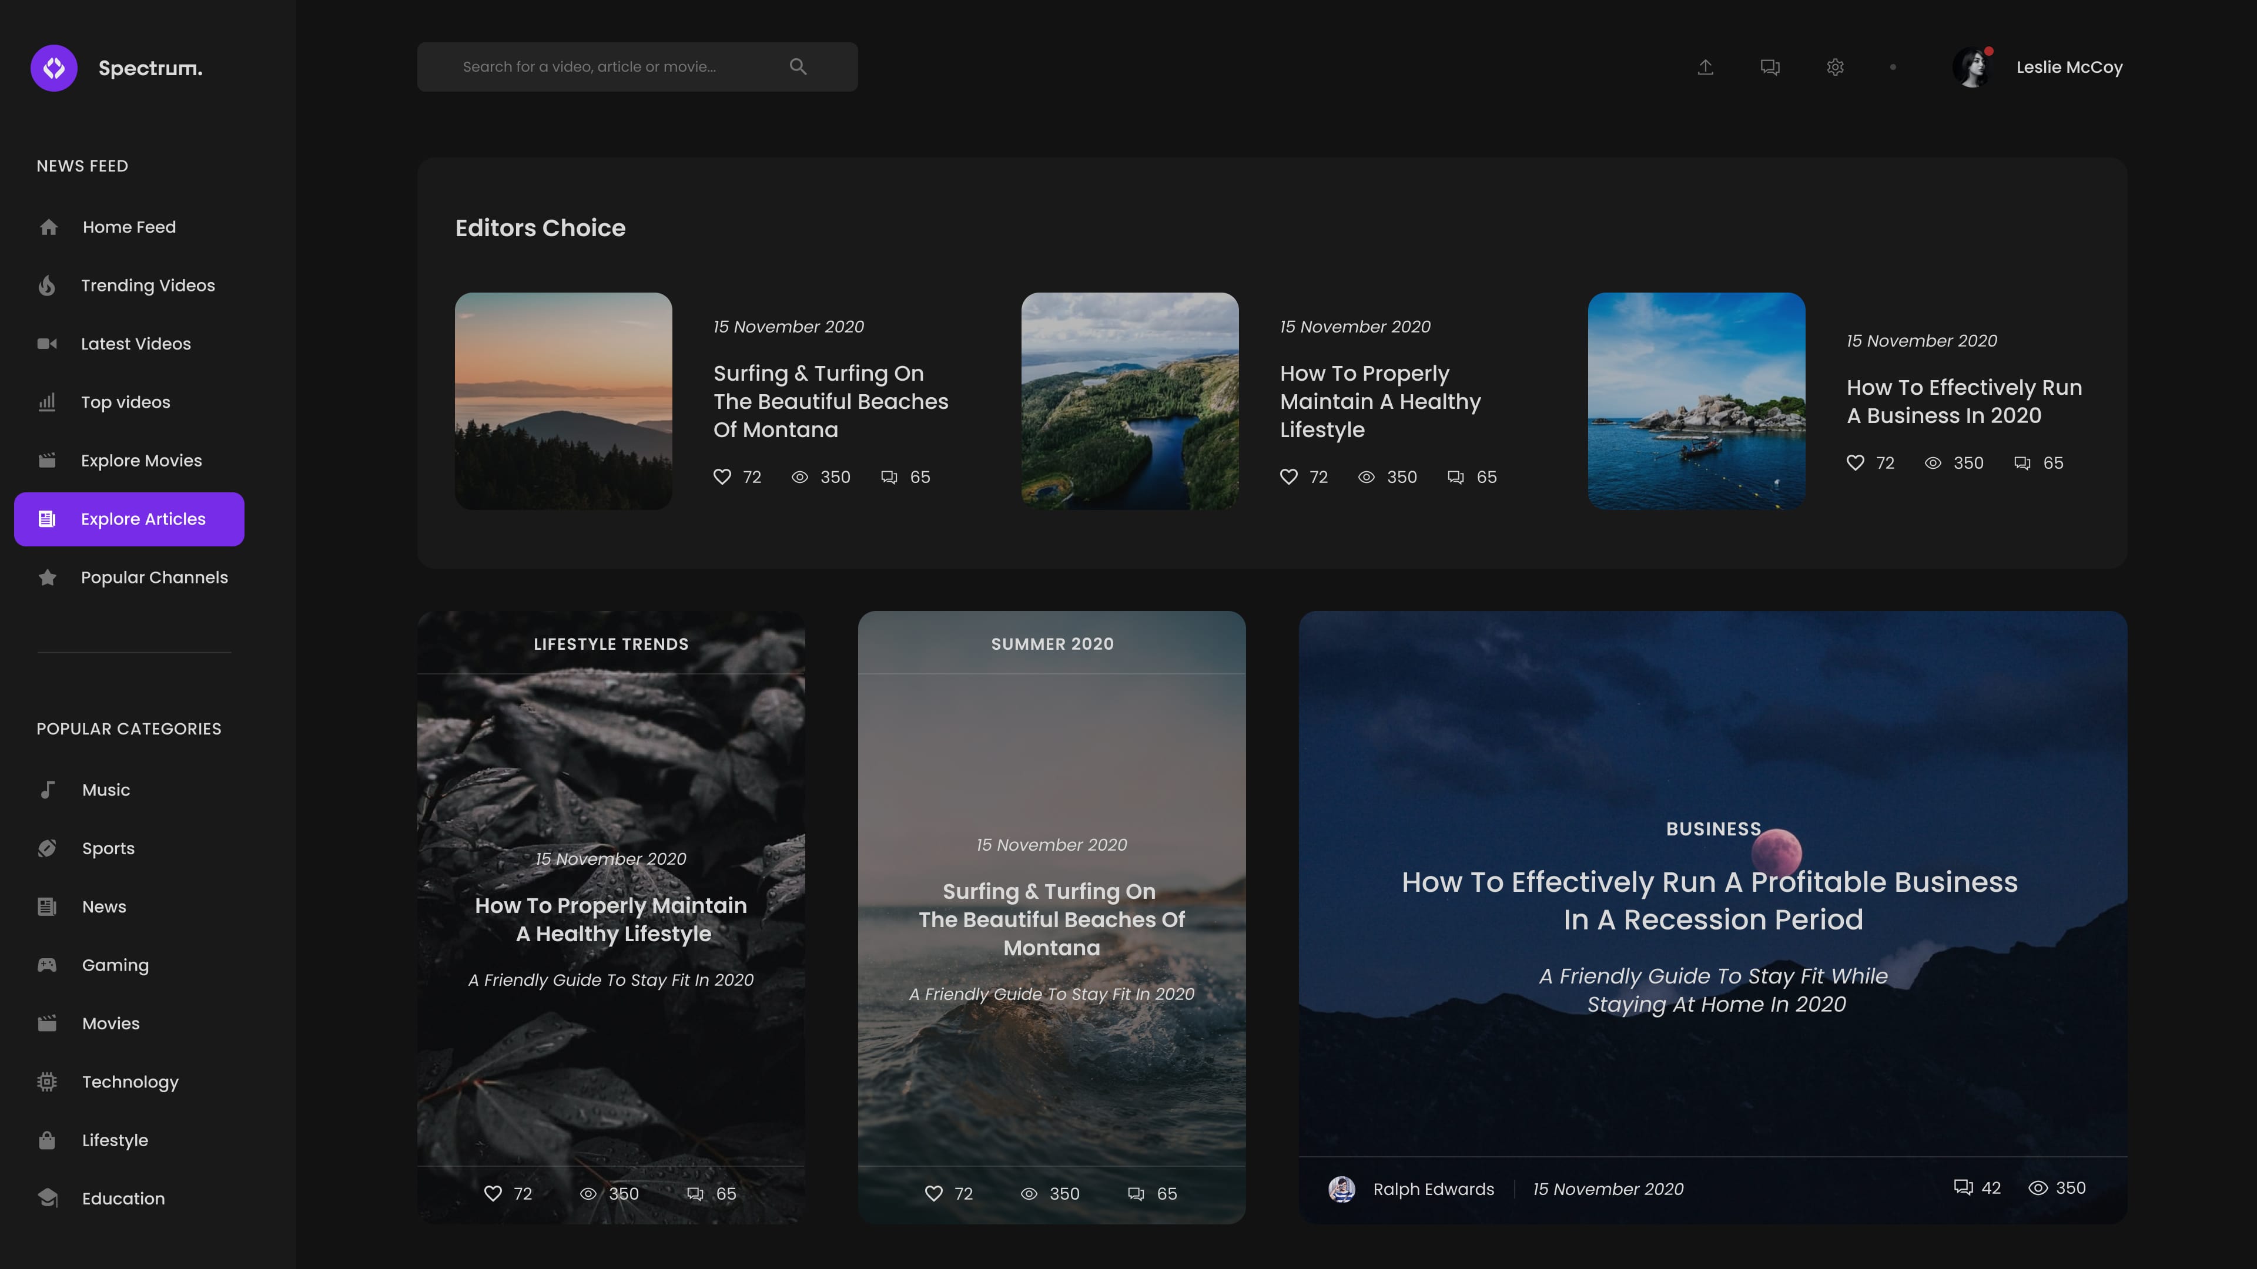This screenshot has width=2257, height=1269.
Task: Click the Top videos bar chart icon
Action: (x=47, y=402)
